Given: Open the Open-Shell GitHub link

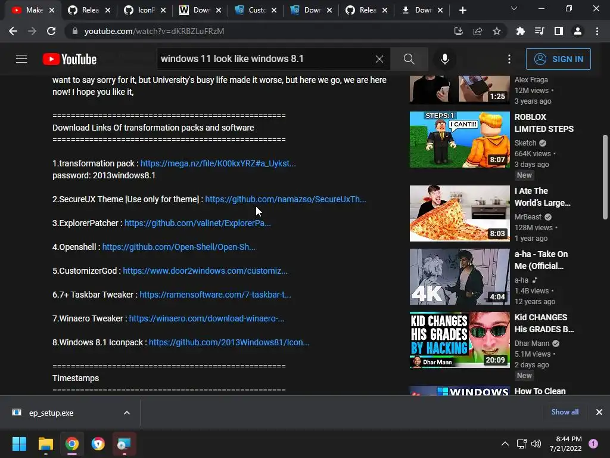Looking at the screenshot, I should [179, 247].
